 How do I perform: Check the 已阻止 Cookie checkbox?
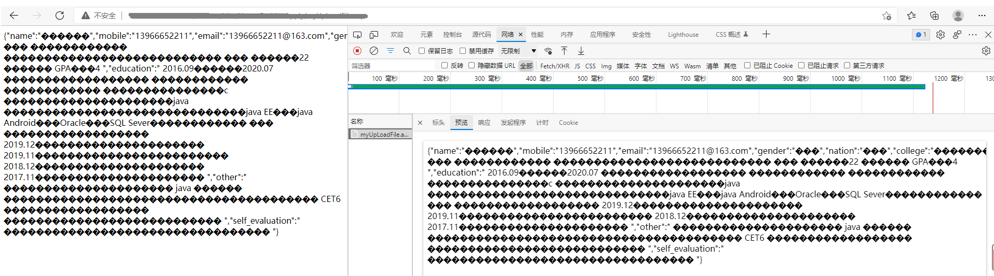click(747, 65)
